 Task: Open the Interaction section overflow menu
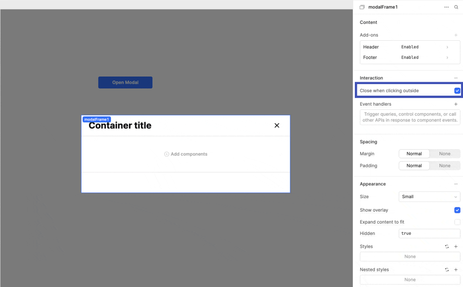pos(456,78)
